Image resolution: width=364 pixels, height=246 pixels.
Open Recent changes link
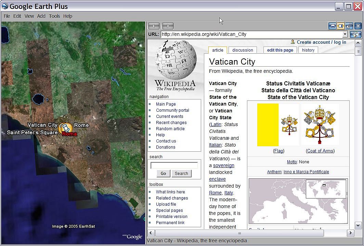pyautogui.click(x=171, y=122)
